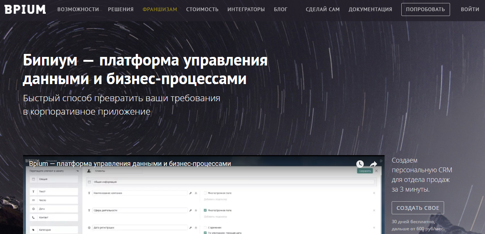Image resolution: width=485 pixels, height=234 pixels.
Task: Click the T icon beside Наименование компании
Action: pyautogui.click(x=89, y=193)
